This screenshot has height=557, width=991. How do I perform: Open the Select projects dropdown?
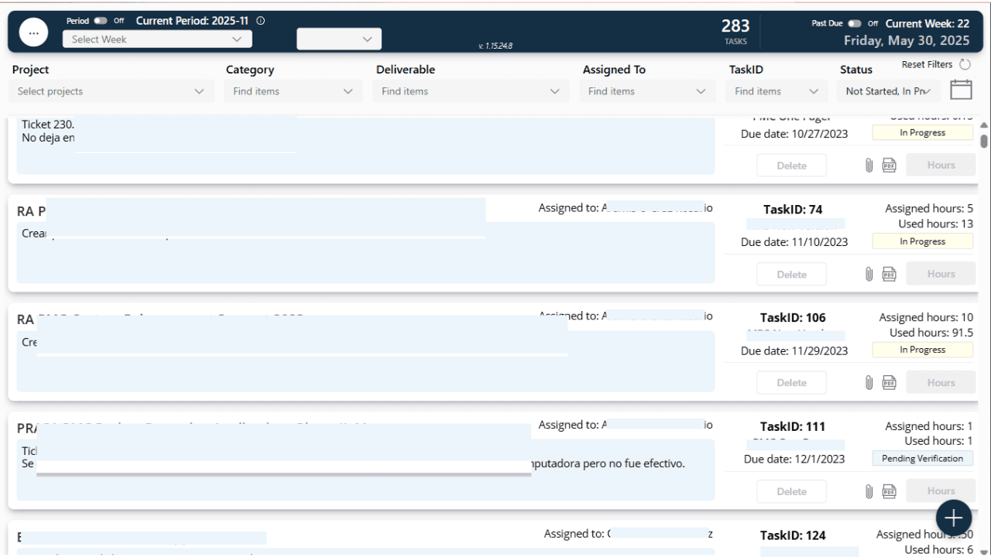click(x=111, y=91)
